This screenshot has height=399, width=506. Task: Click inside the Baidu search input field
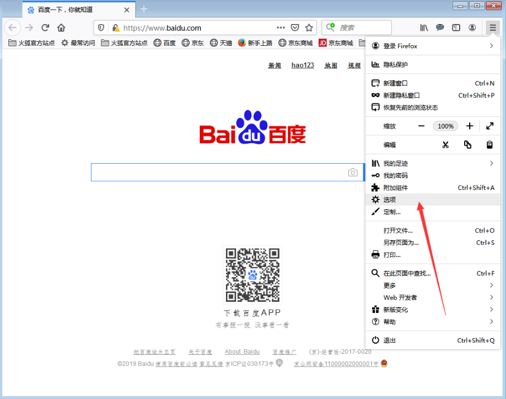pos(223,172)
